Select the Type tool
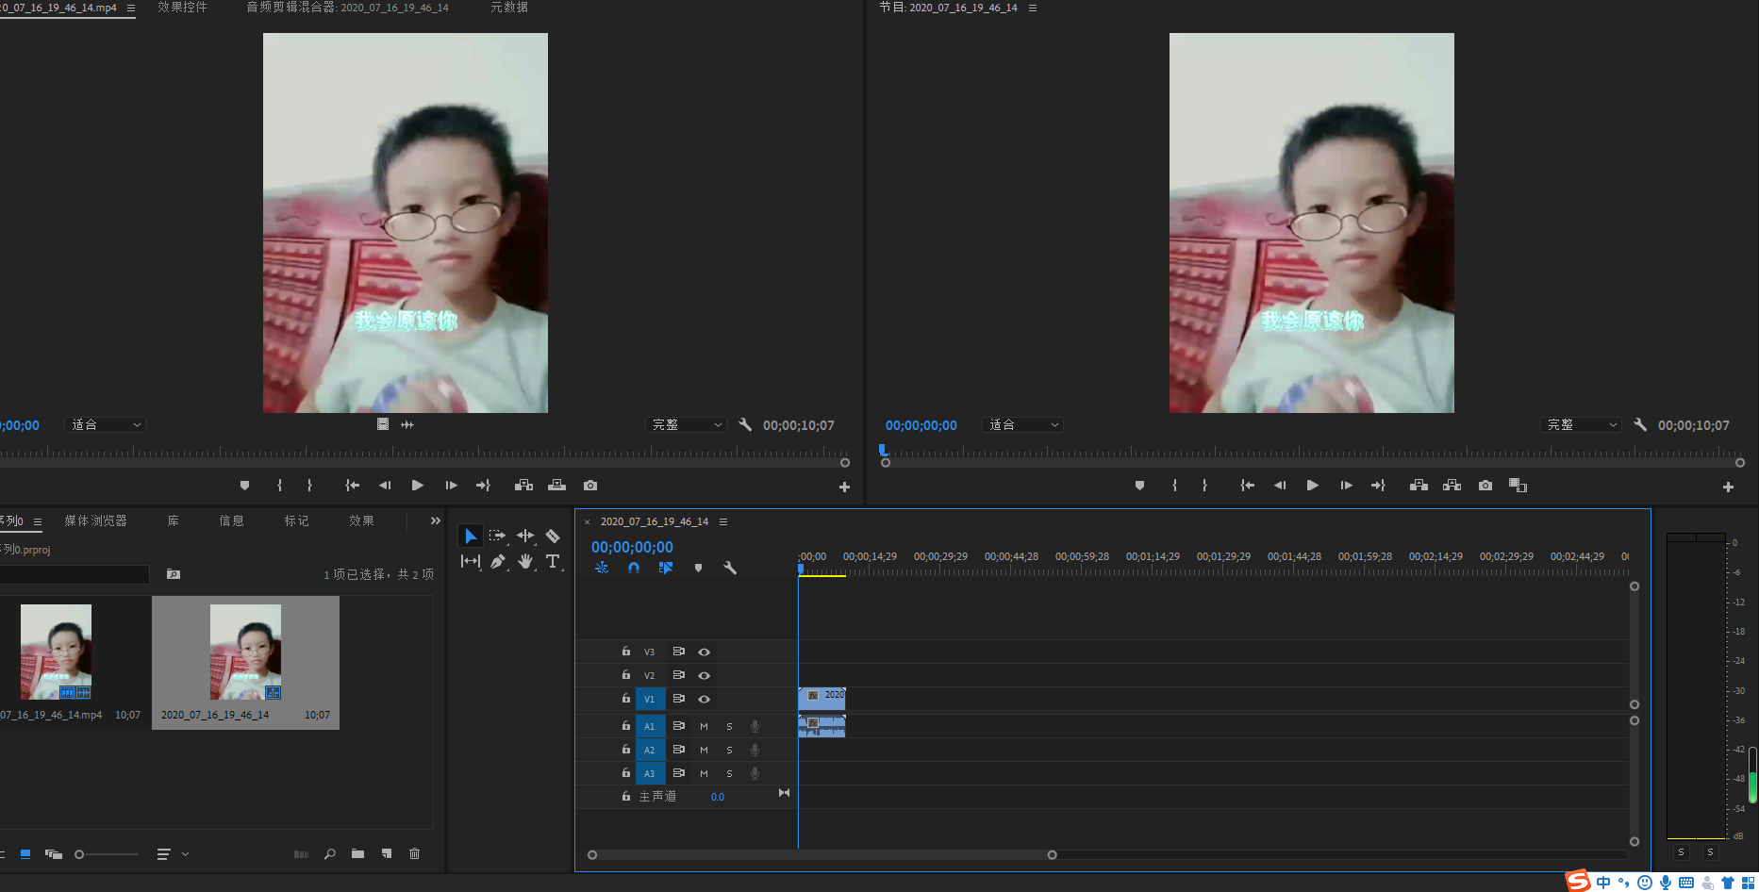This screenshot has height=892, width=1759. point(553,561)
